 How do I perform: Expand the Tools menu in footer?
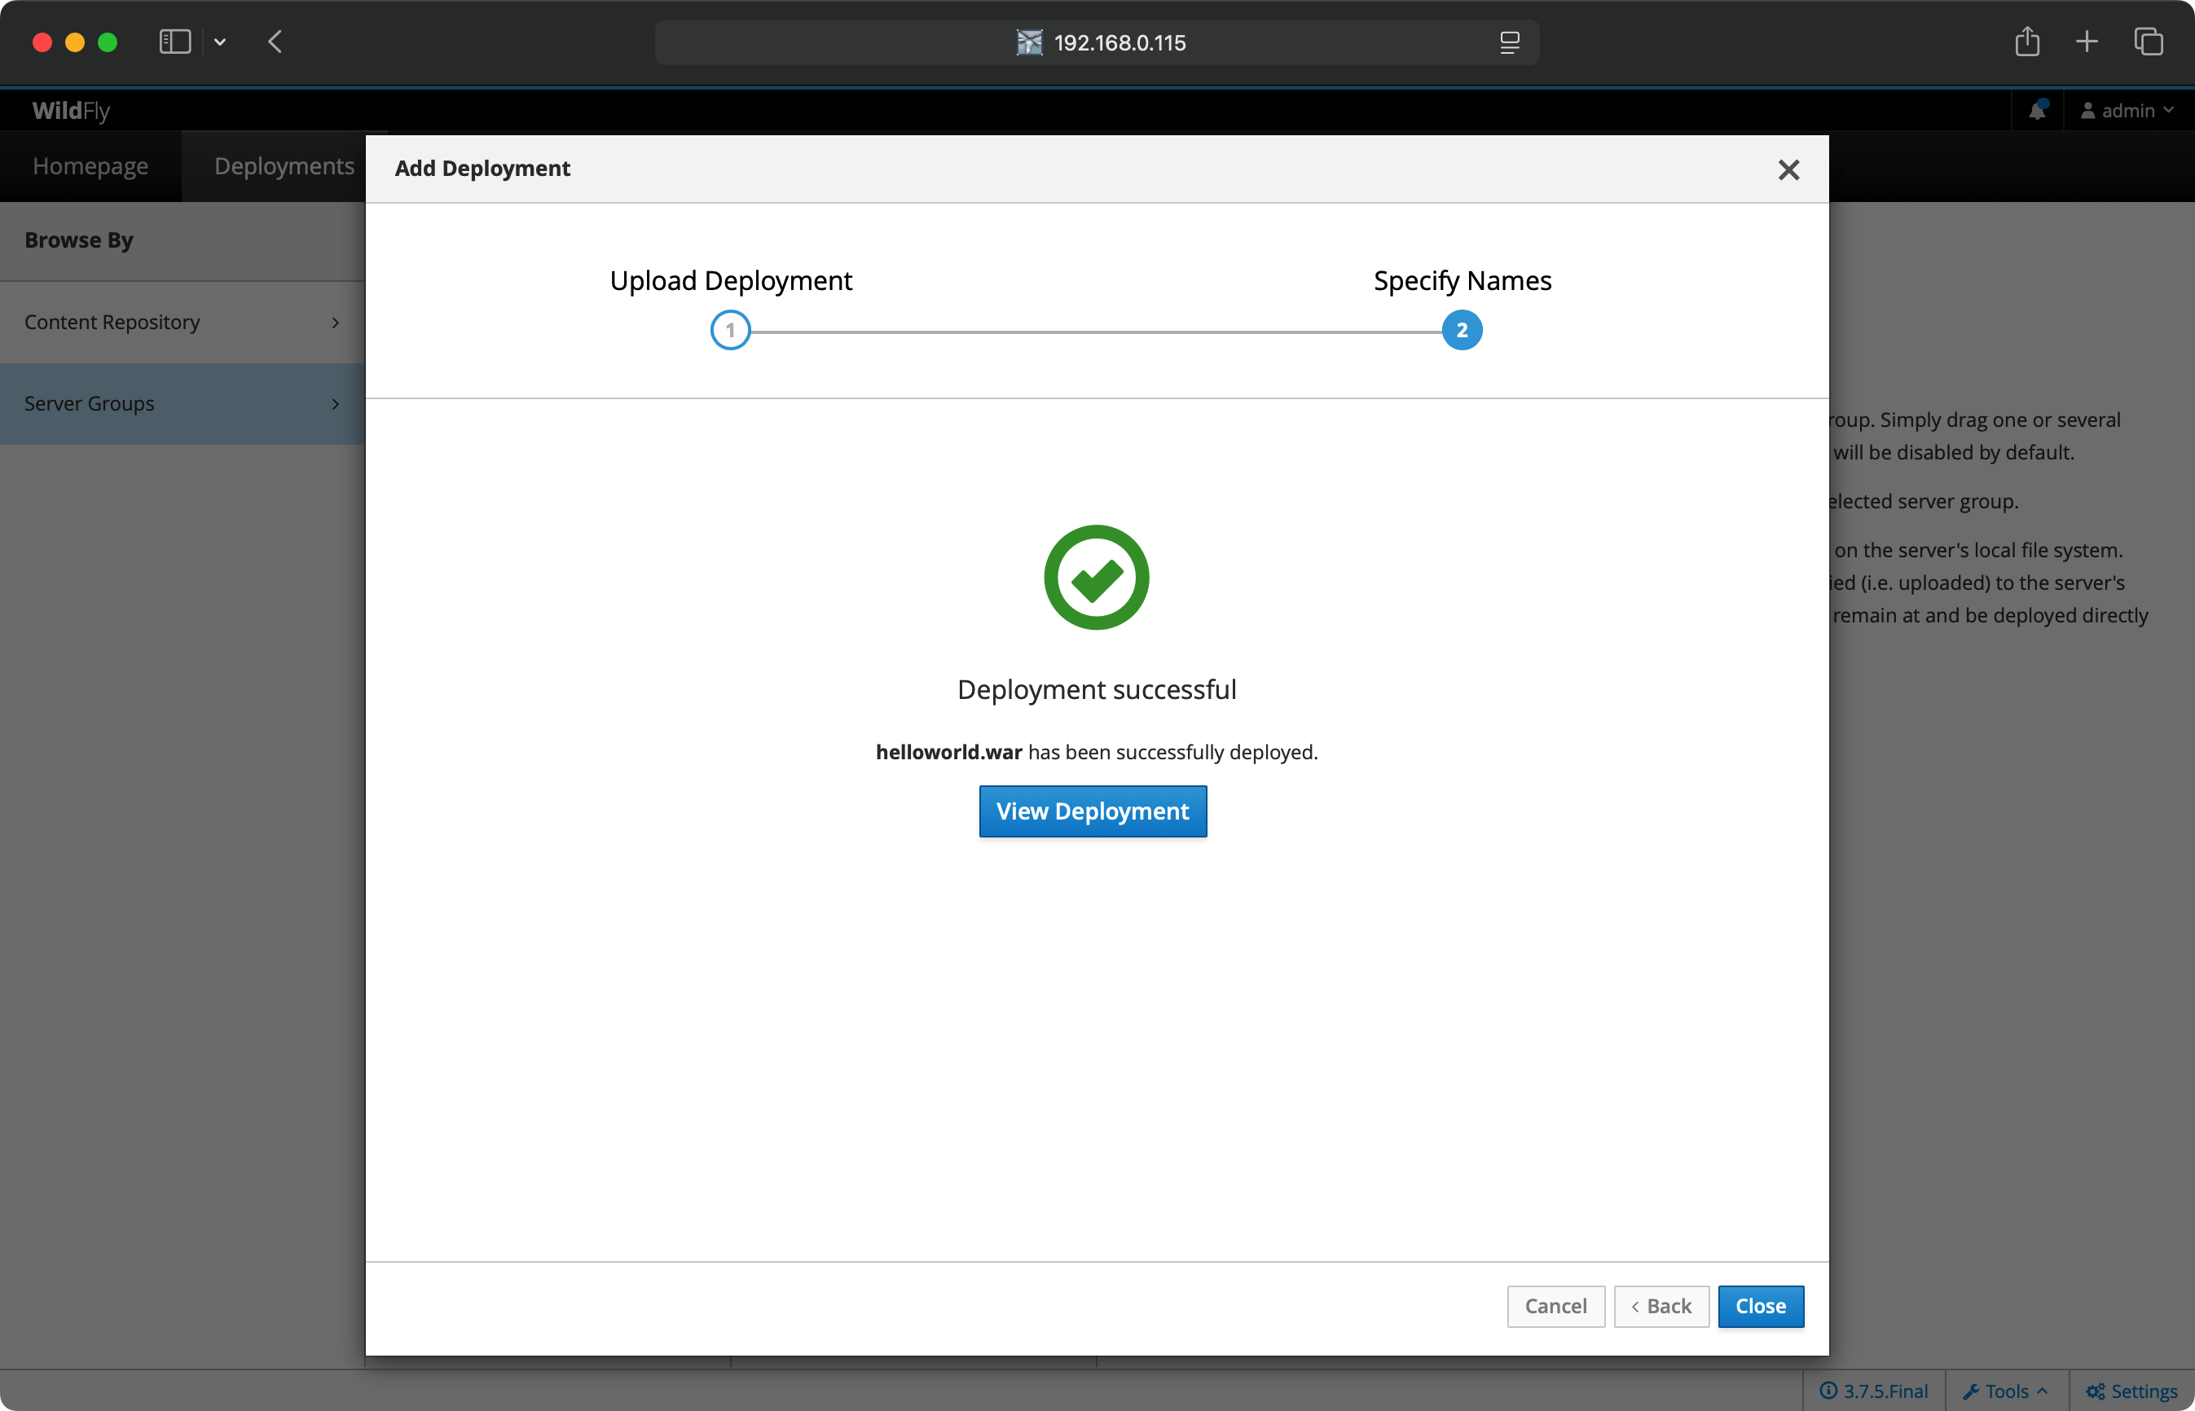click(x=2005, y=1391)
